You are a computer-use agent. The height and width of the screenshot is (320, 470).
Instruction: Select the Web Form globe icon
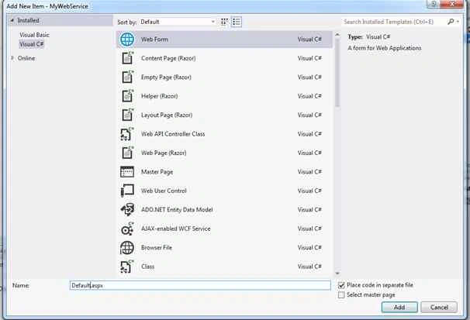pos(127,40)
